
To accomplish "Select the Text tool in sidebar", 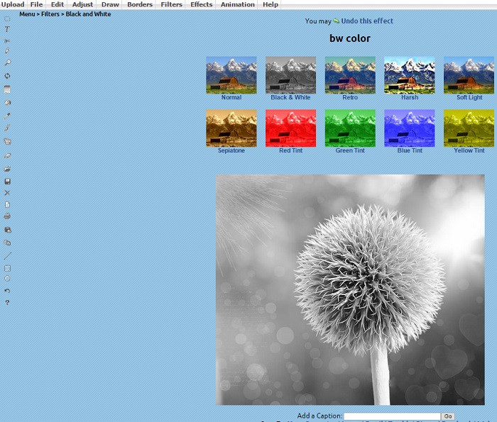I will pos(7,30).
